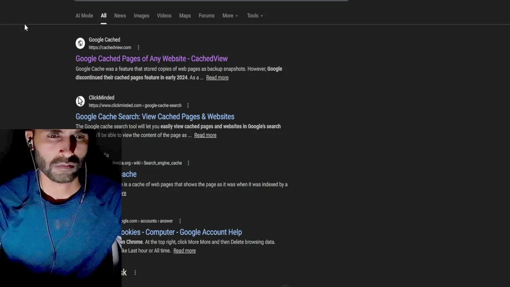Open the three-dot menu below the Google Account Help result
This screenshot has height=287, width=510.
click(135, 273)
